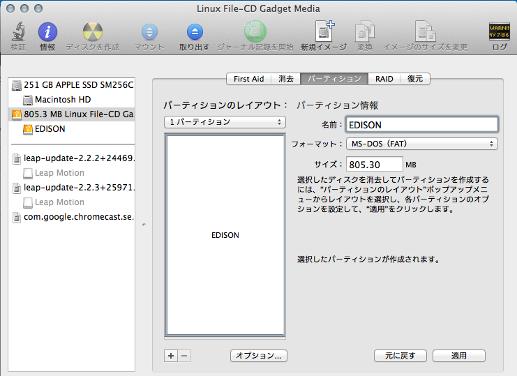Image resolution: width=517 pixels, height=376 pixels.
Task: Switch to the 消去 tab
Action: [286, 79]
